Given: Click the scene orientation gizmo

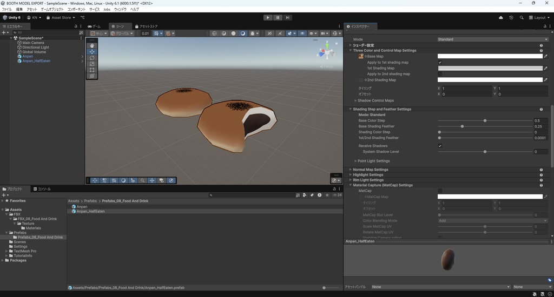Looking at the screenshot, I should click(x=326, y=52).
